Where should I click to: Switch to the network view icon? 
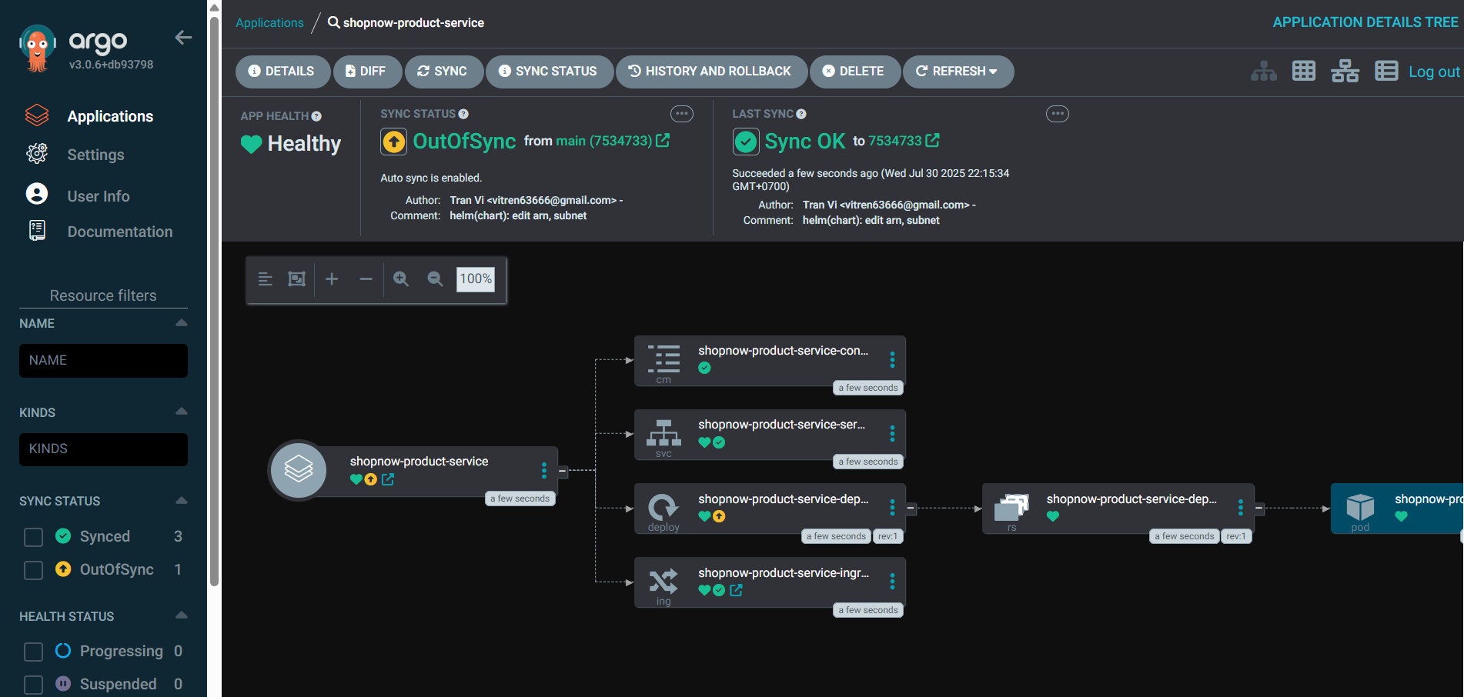(x=1344, y=72)
